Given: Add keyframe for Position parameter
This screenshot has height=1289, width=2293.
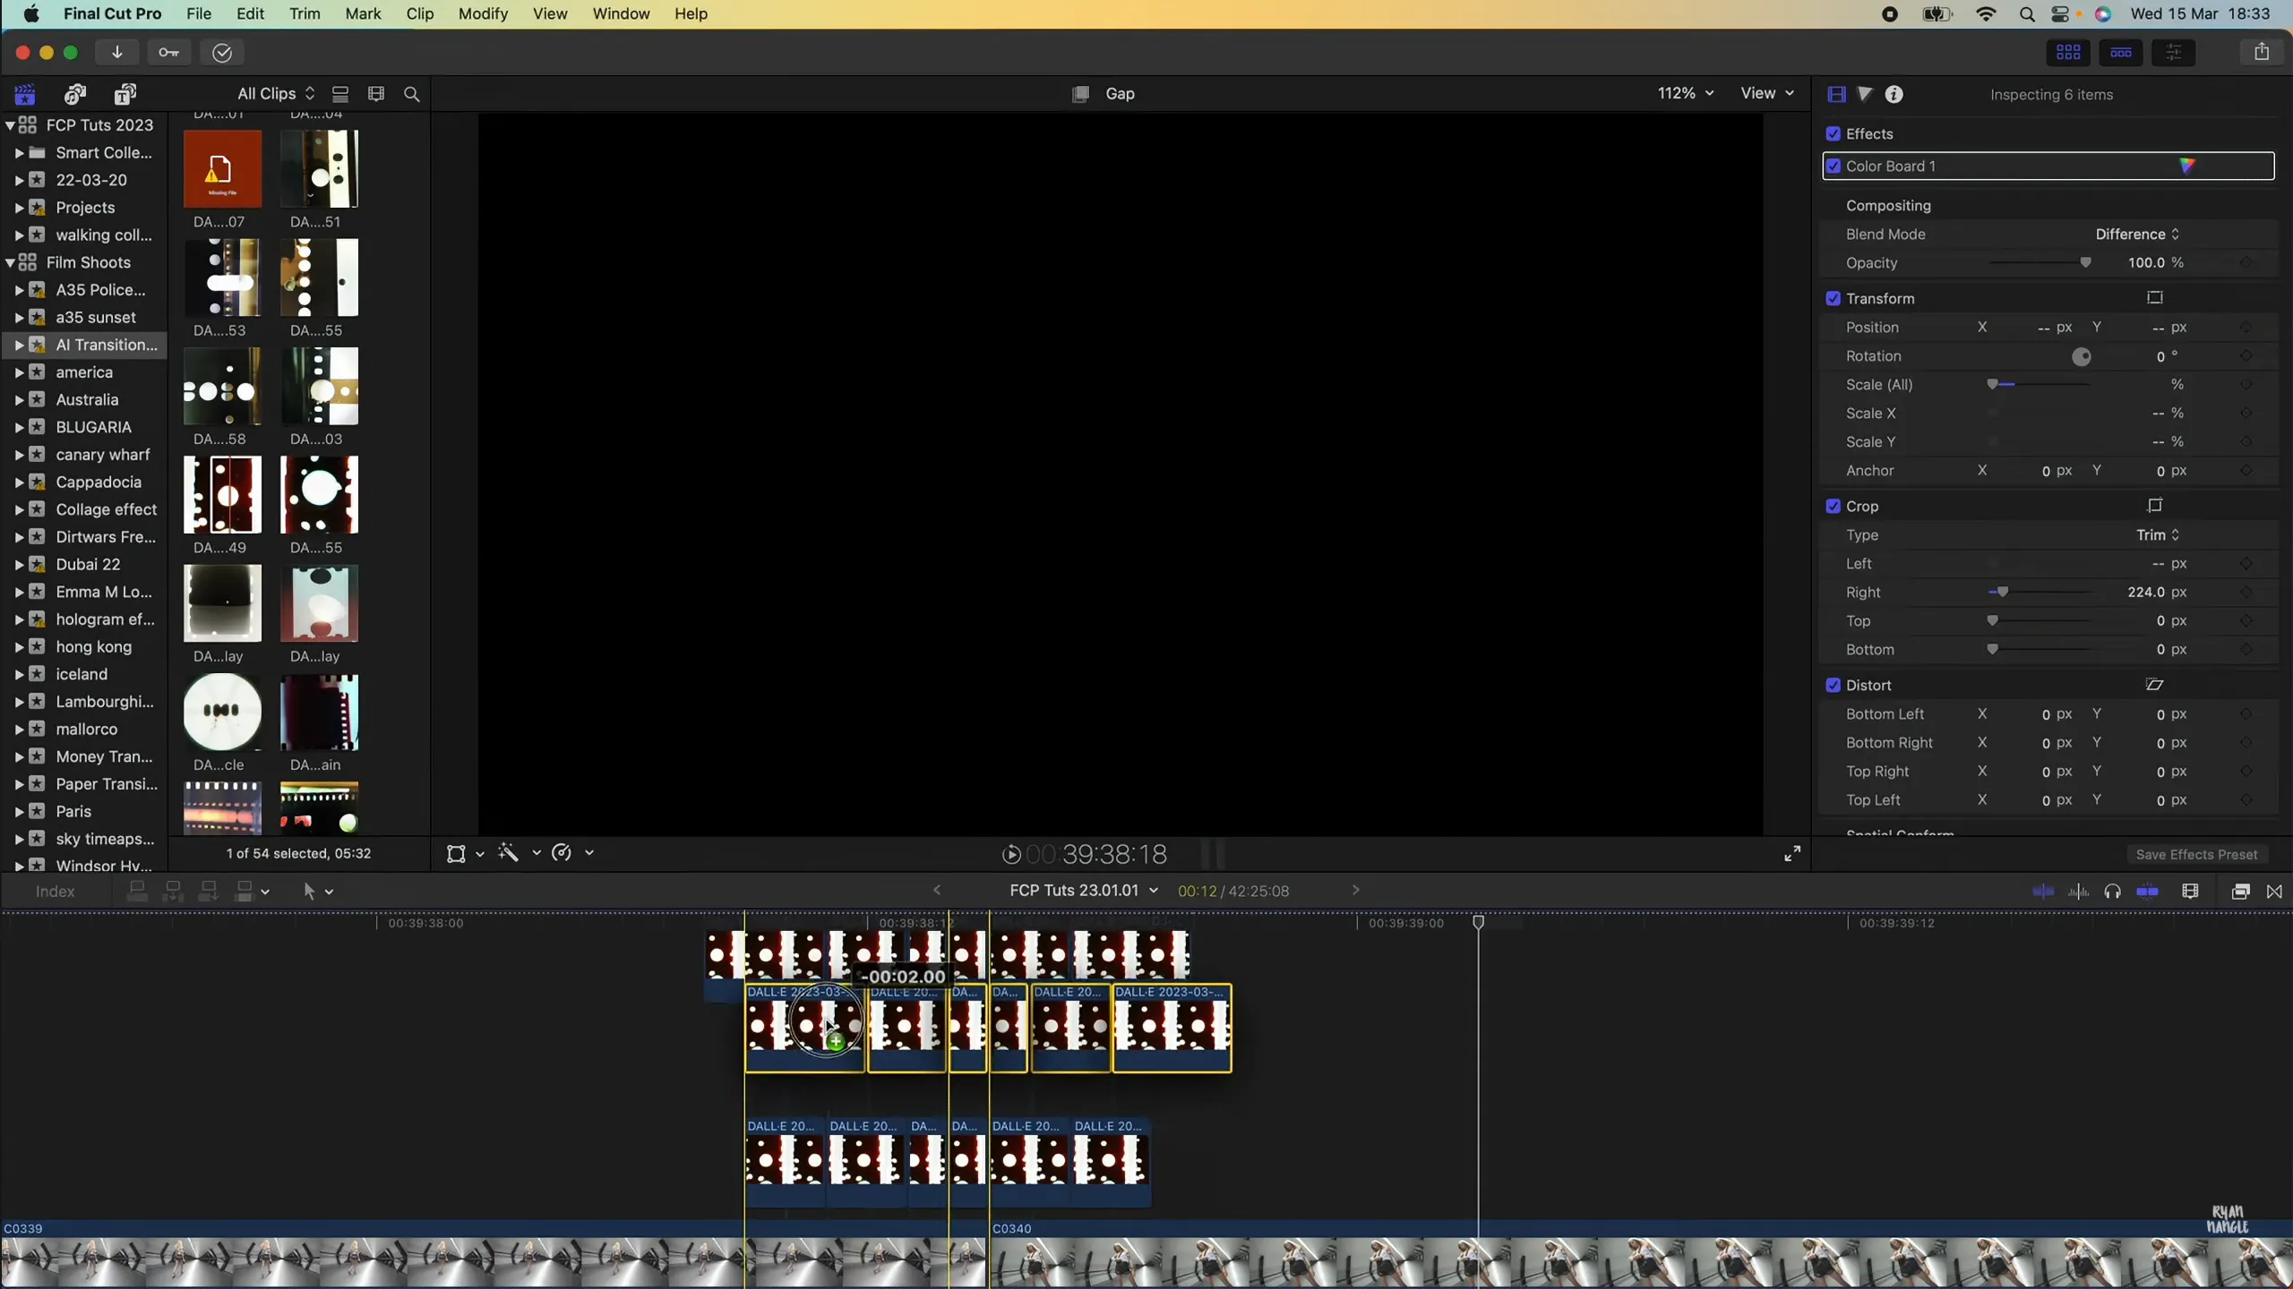Looking at the screenshot, I should [x=2246, y=328].
